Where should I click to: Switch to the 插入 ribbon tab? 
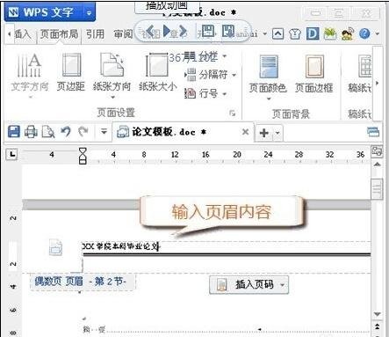coord(23,34)
